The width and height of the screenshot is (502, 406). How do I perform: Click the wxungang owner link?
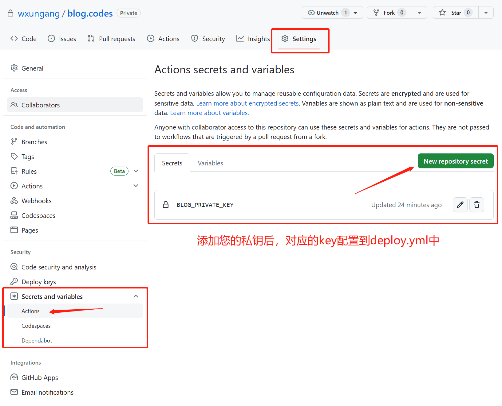pos(39,13)
